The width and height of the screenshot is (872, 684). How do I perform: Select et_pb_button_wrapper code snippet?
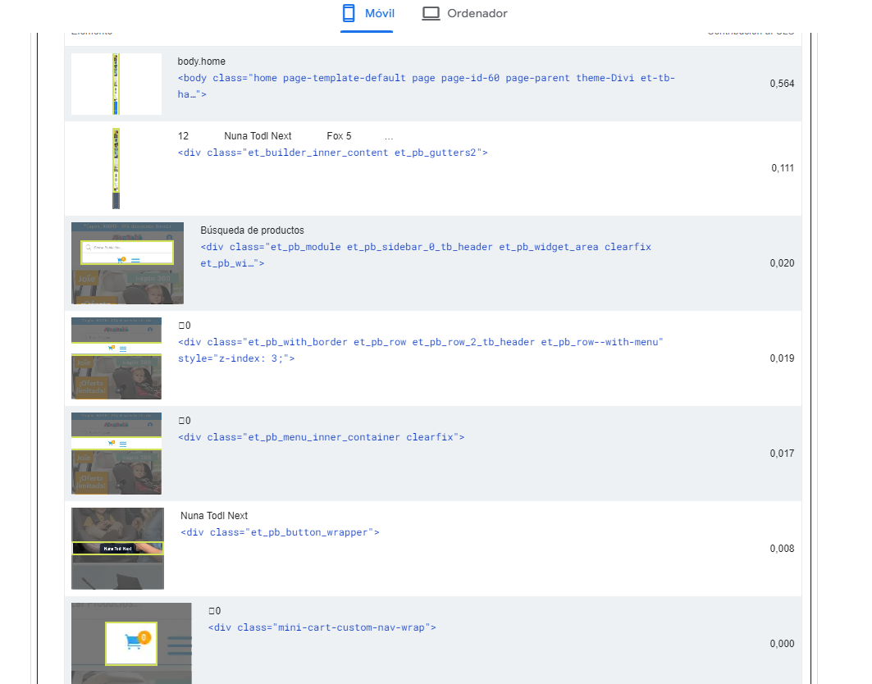[x=280, y=532]
